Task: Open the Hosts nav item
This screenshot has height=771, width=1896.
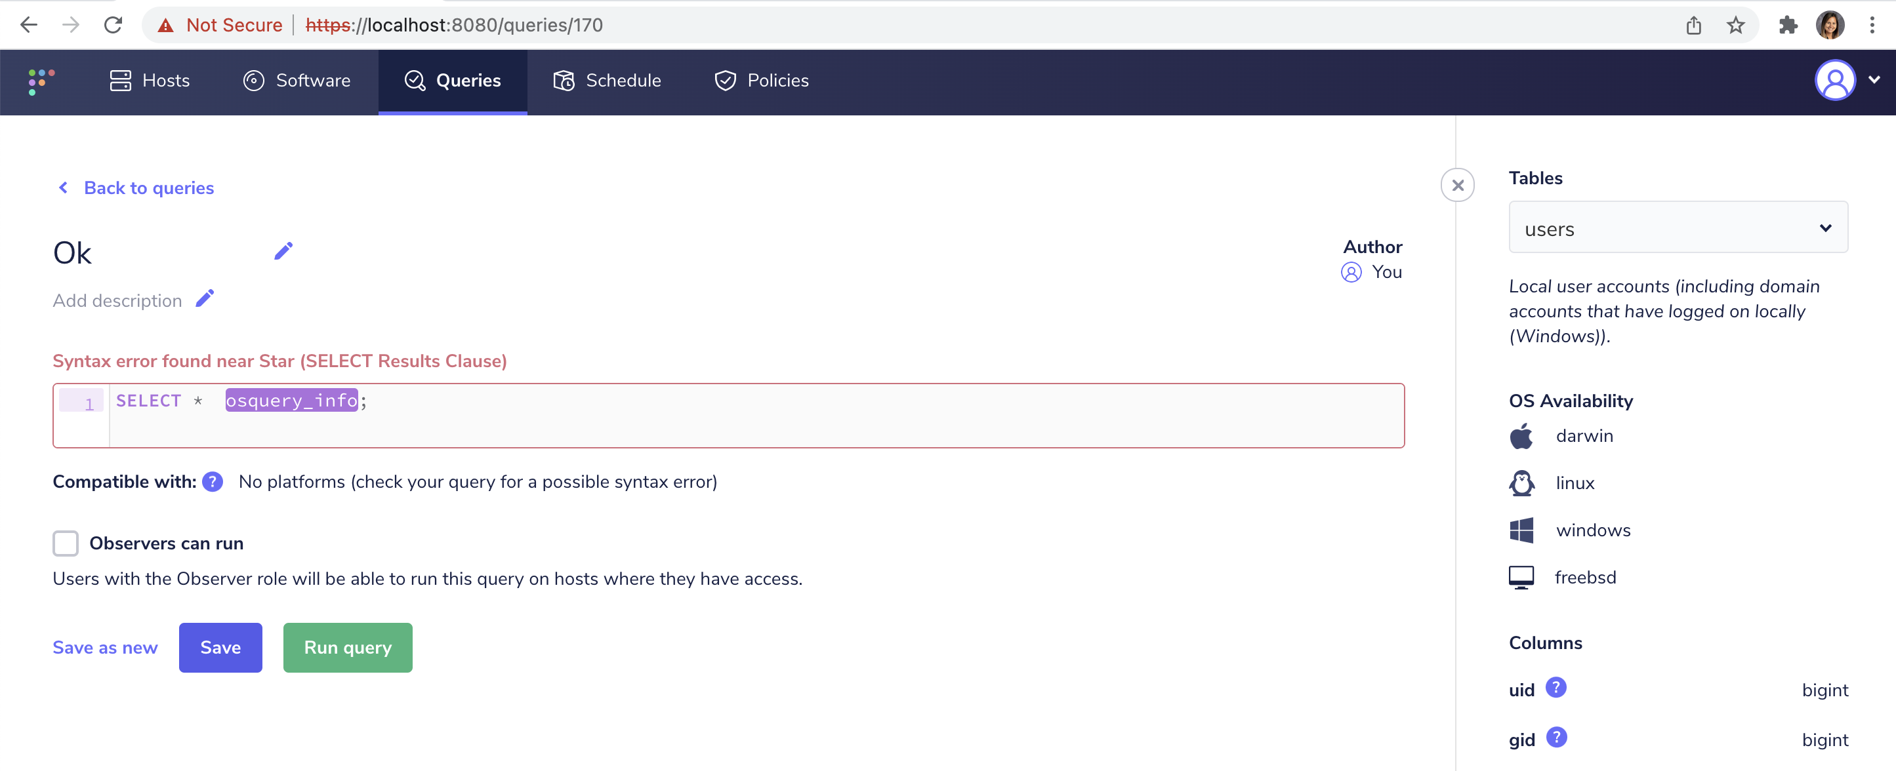Action: click(x=150, y=81)
